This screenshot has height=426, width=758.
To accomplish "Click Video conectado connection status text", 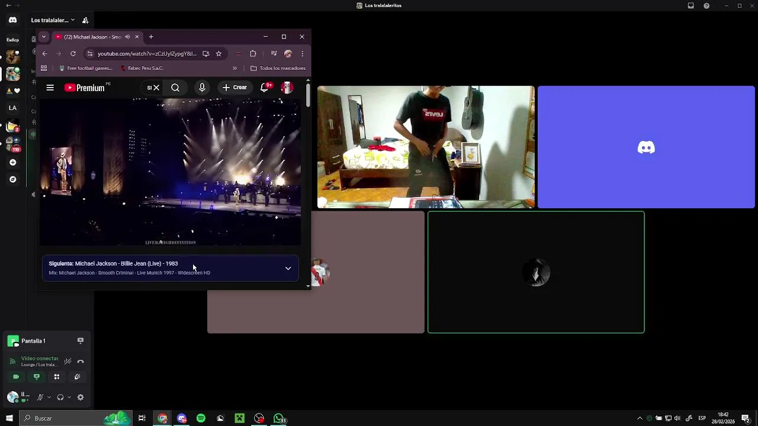I will pyautogui.click(x=40, y=359).
